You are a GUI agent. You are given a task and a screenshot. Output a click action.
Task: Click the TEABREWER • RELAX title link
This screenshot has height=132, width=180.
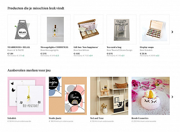(x=19, y=47)
